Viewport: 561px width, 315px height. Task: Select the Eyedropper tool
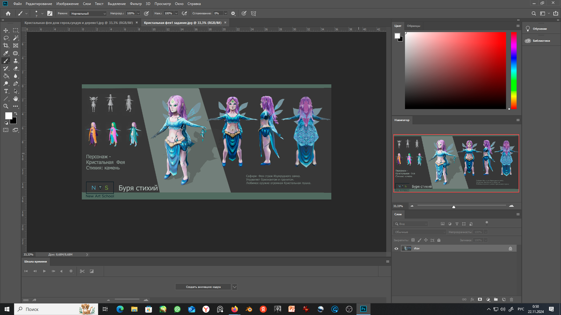coord(6,53)
